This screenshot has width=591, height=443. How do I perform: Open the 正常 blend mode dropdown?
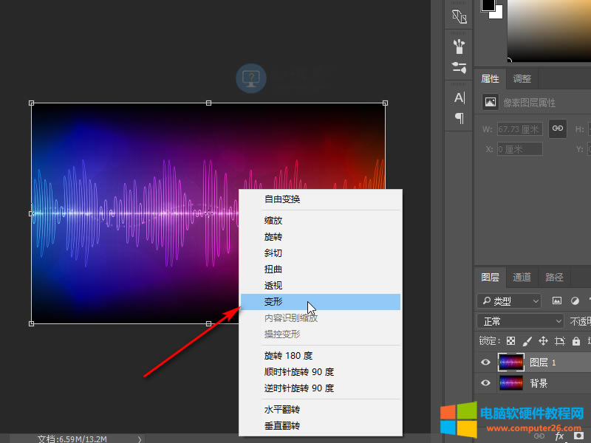point(521,321)
